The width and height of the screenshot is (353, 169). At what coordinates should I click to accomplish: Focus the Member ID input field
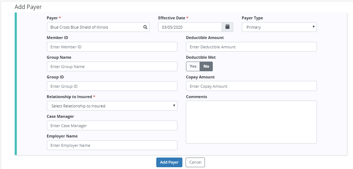pyautogui.click(x=112, y=47)
